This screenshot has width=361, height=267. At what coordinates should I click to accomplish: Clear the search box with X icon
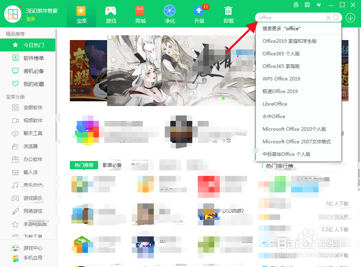tap(328, 18)
